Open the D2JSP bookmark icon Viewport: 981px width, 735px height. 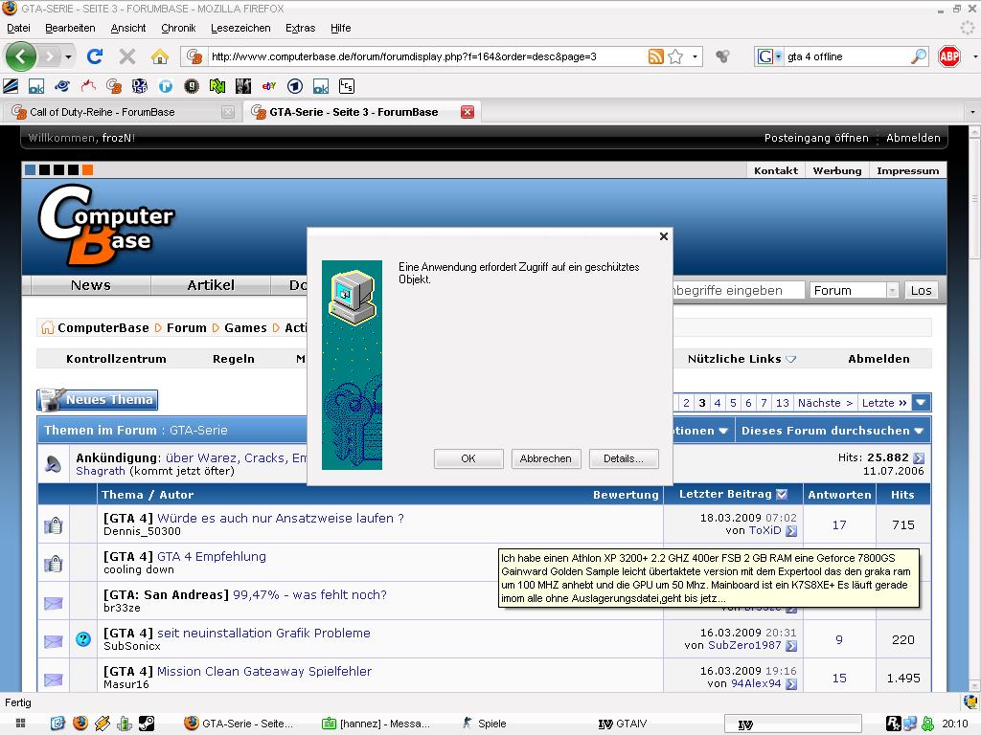pos(140,86)
